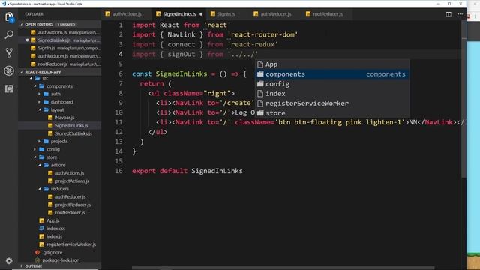Viewport: 480px width, 270px height.
Task: Open index.js in file tree
Action: [x=60, y=236]
